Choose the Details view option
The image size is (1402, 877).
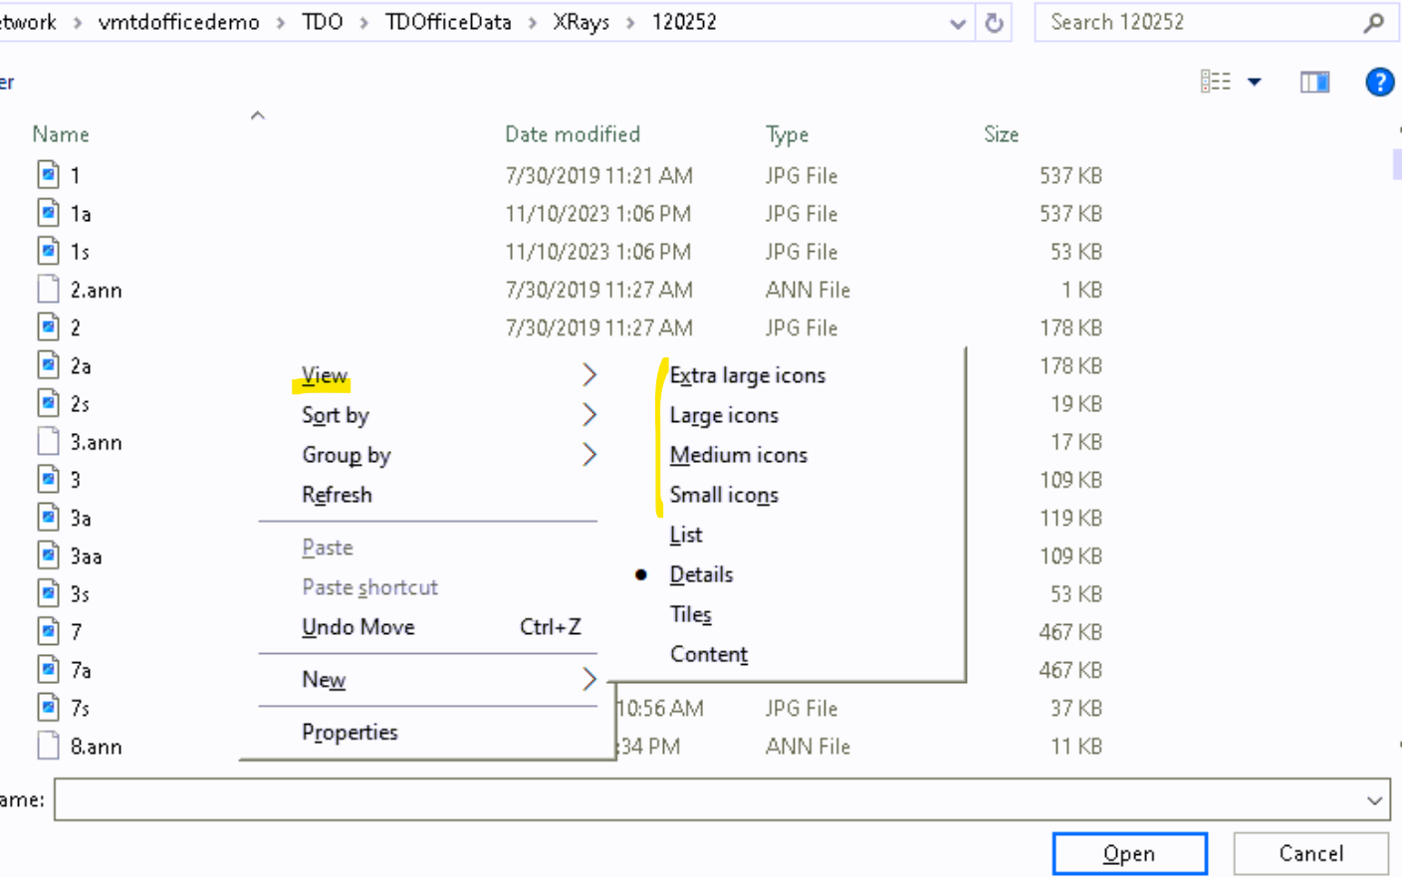click(x=701, y=574)
